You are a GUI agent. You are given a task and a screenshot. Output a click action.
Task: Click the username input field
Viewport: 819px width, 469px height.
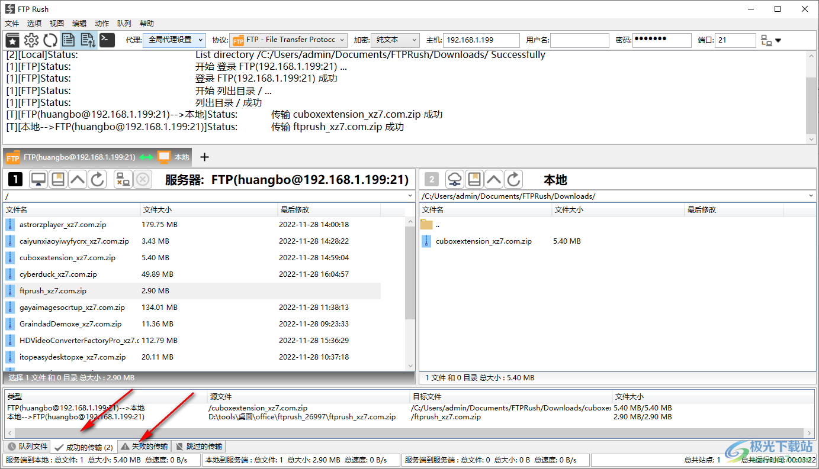click(579, 40)
